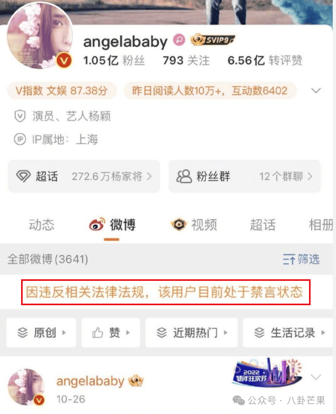Filter posts by 原创
The width and height of the screenshot is (336, 414).
(42, 333)
